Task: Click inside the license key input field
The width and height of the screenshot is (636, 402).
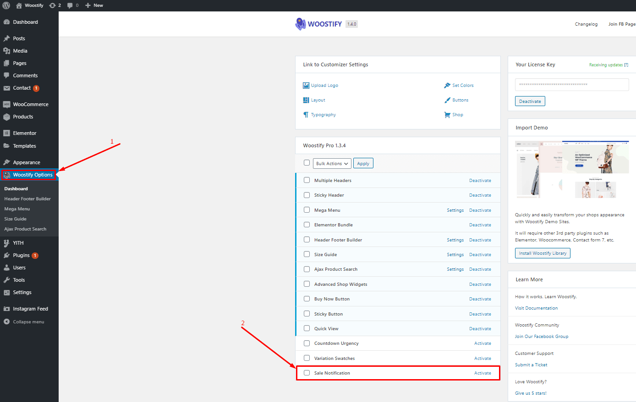Action: click(571, 84)
